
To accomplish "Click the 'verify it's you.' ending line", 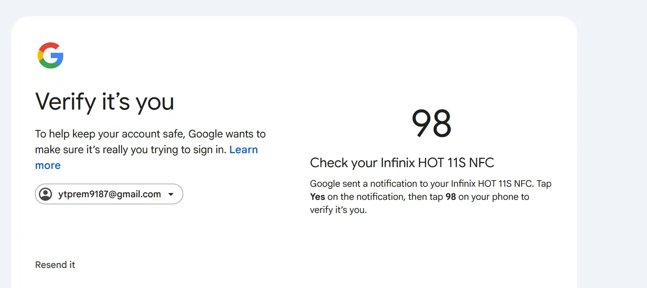I will click(338, 210).
